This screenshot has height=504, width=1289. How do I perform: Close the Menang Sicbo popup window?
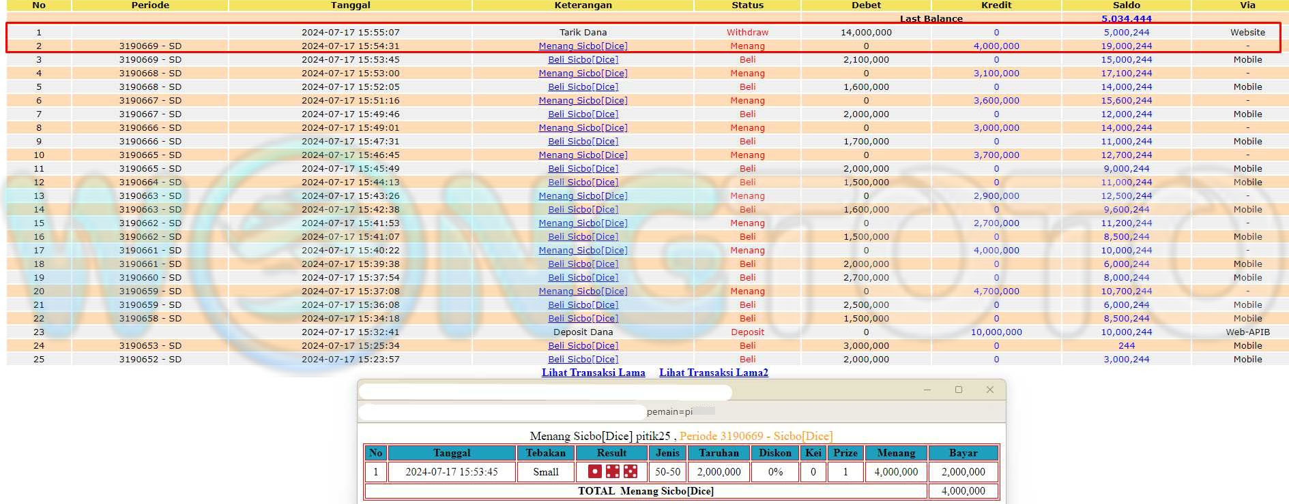tap(990, 390)
